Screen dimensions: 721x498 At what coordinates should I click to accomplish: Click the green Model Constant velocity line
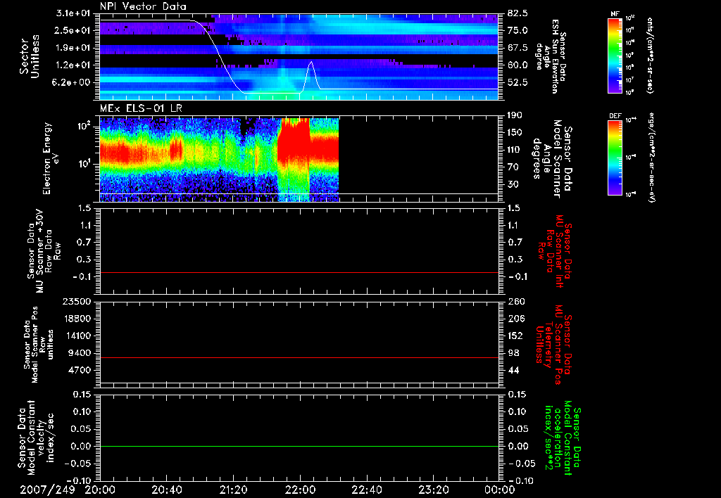tap(299, 446)
